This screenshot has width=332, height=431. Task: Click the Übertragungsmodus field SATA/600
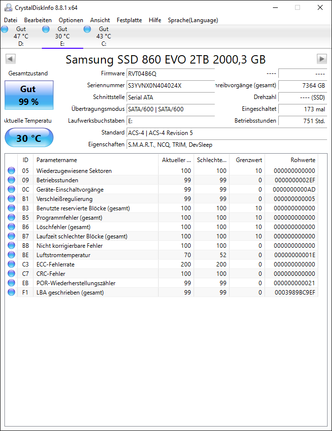coord(170,109)
